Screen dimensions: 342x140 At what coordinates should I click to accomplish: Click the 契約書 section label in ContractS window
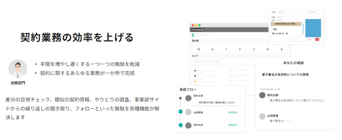click(195, 41)
